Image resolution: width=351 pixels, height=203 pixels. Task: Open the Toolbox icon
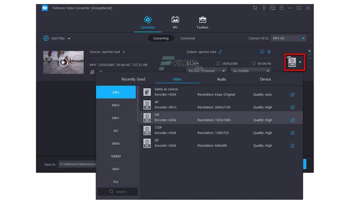(202, 20)
